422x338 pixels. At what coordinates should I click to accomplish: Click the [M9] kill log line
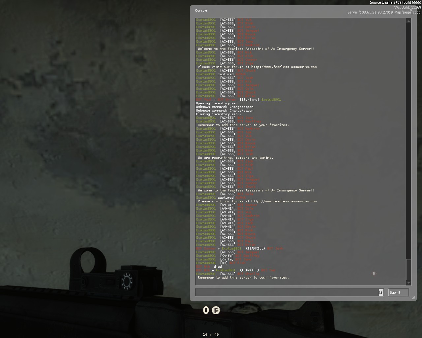(221, 263)
